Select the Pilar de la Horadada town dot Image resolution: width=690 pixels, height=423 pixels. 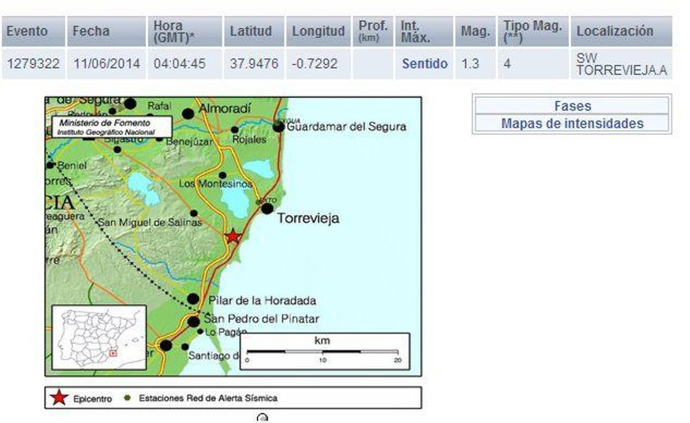pos(193,299)
